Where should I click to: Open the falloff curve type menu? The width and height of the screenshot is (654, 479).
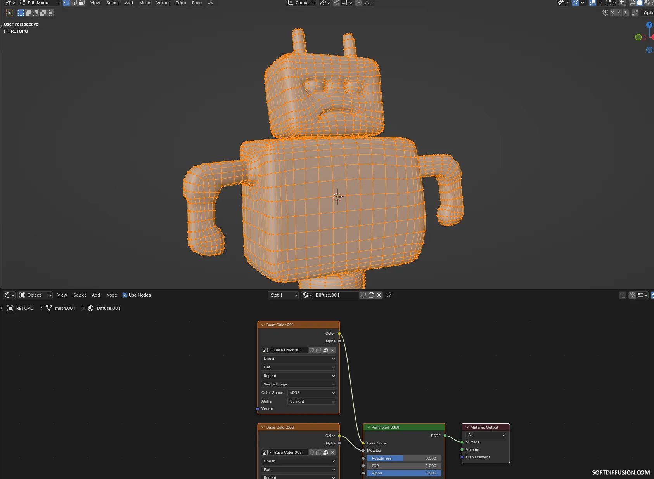(369, 3)
